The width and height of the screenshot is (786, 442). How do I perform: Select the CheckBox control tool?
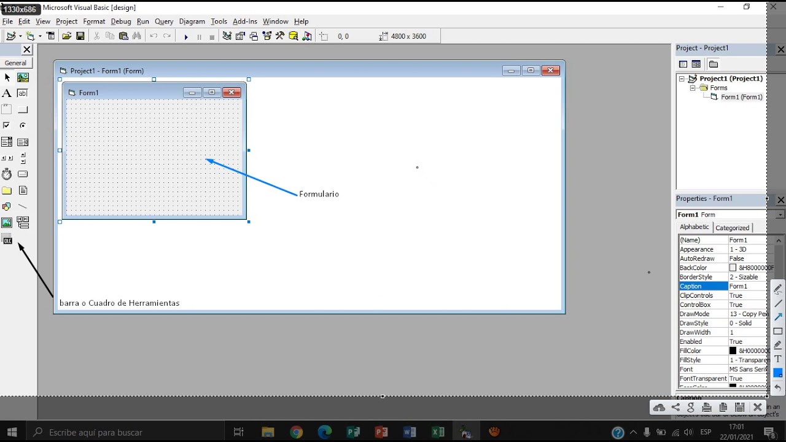tap(7, 126)
